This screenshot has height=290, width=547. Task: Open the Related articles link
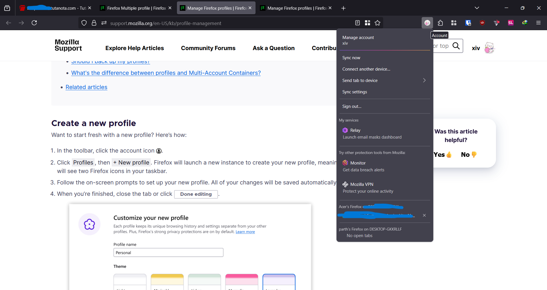click(x=86, y=87)
